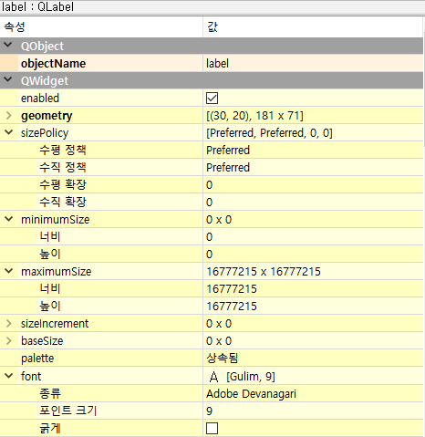This screenshot has height=437, width=425.
Task: Select the baseSize property name
Action: pyautogui.click(x=42, y=341)
